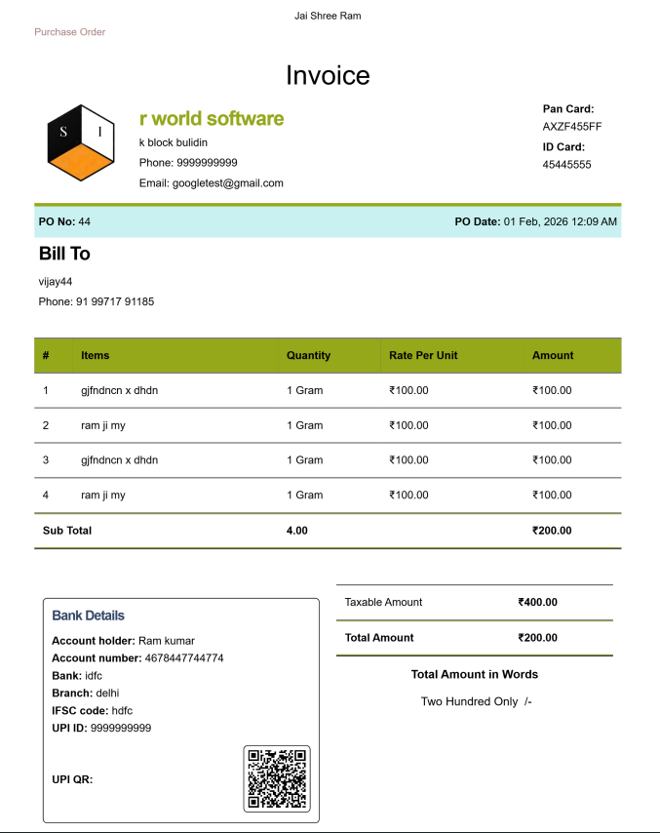Click the account number 4678447744774

[180, 658]
